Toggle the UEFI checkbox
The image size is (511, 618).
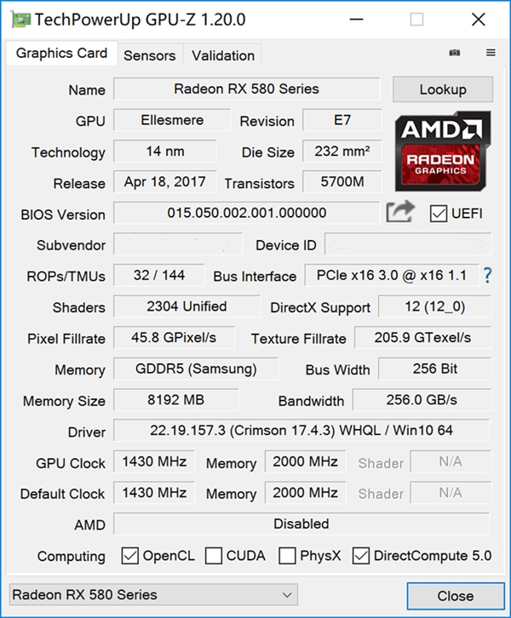click(439, 213)
